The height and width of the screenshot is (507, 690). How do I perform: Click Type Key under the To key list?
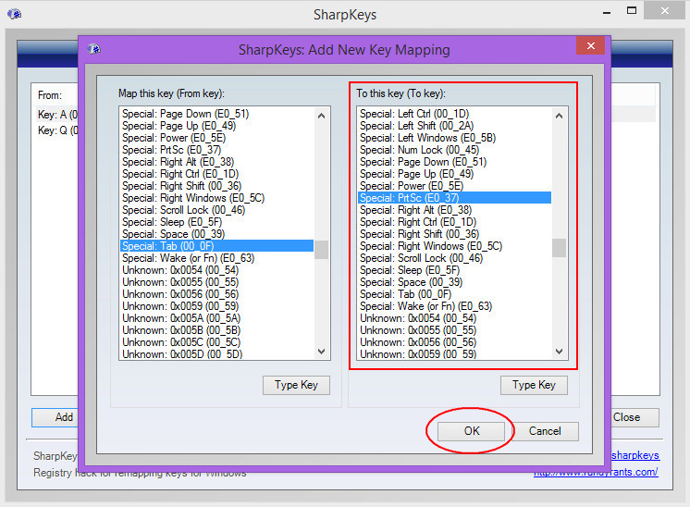[x=534, y=385]
